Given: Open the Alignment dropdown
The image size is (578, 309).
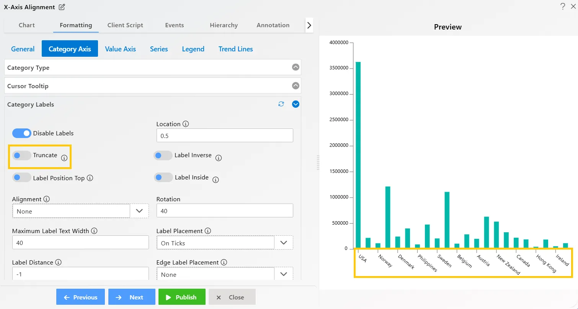Looking at the screenshot, I should click(139, 211).
